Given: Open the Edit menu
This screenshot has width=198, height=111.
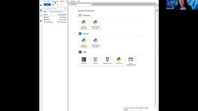Looking at the screenshot, I should pos(49,1).
